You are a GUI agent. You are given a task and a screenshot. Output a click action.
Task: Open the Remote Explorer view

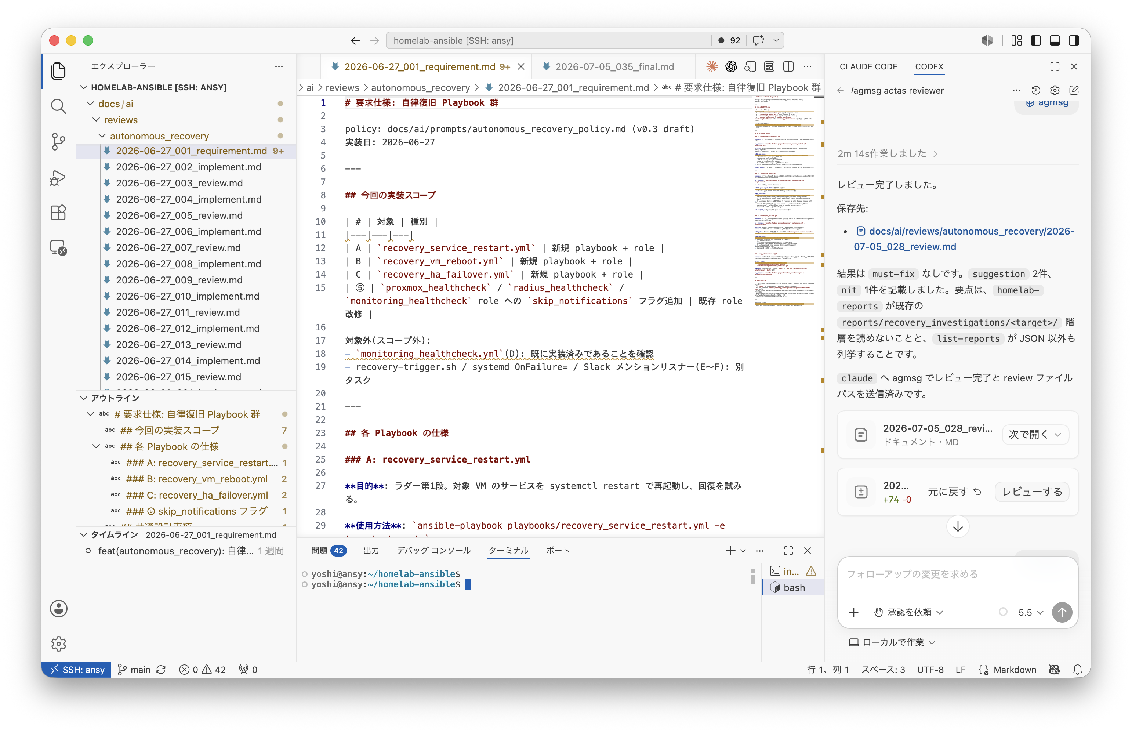(58, 248)
